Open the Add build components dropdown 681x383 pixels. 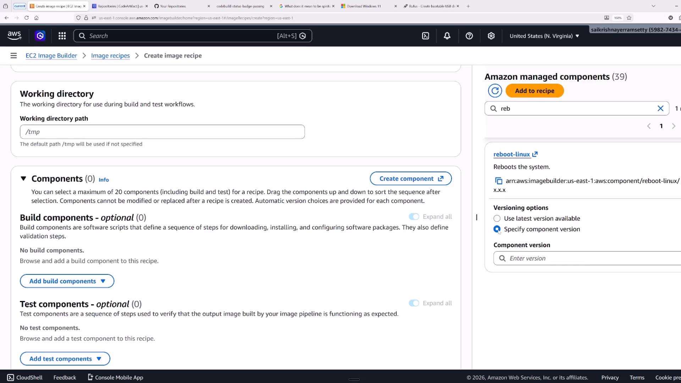point(67,281)
